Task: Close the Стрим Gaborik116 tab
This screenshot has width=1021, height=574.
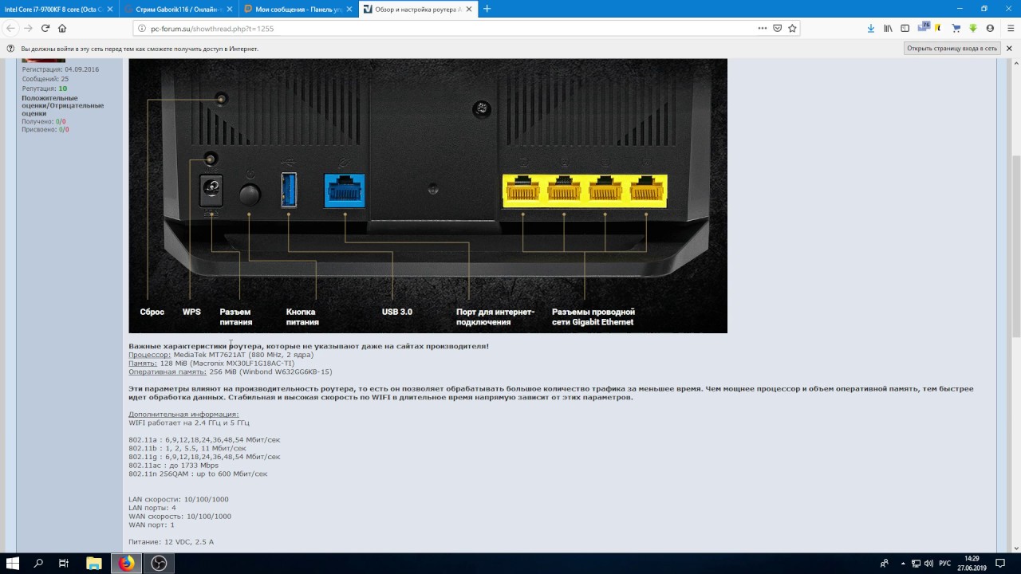Action: [x=230, y=9]
